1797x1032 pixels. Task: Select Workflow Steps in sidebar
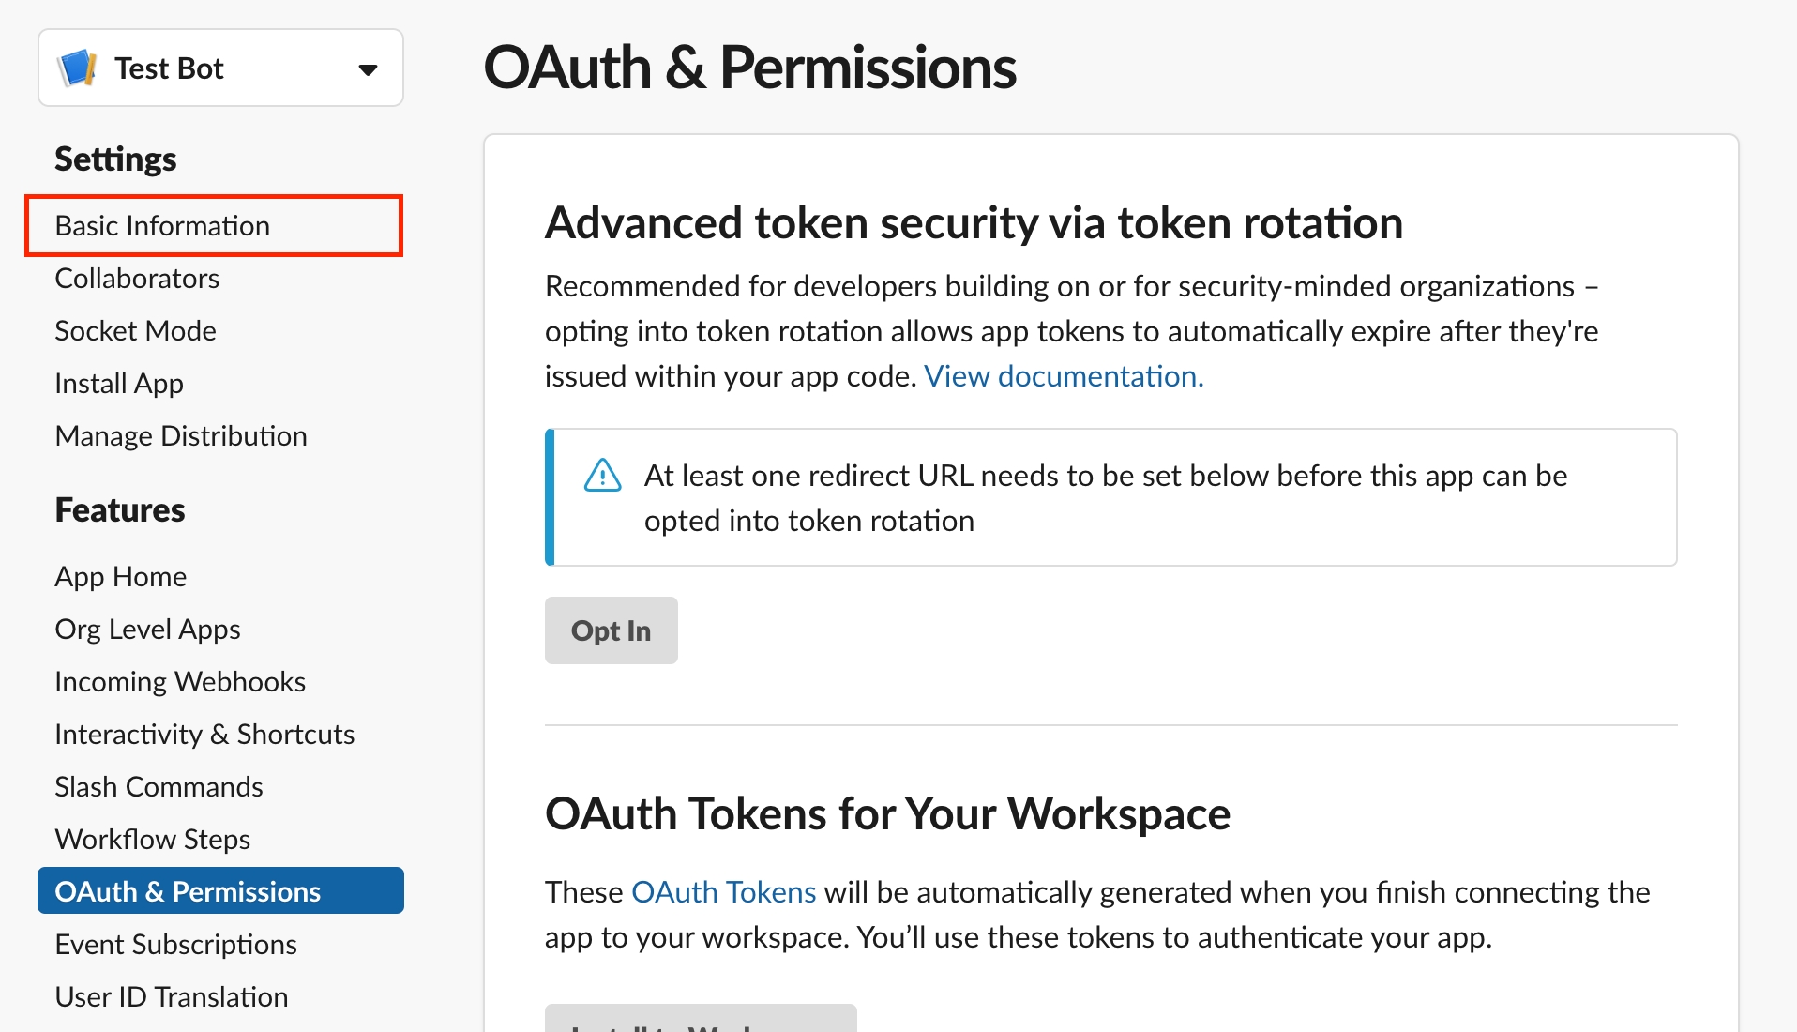point(153,840)
